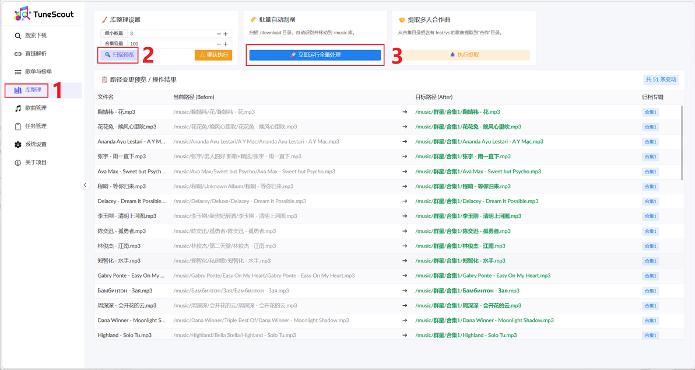Click the arrow in the 张宇 - 雨一直下 row
Image resolution: width=695 pixels, height=370 pixels.
tap(404, 156)
